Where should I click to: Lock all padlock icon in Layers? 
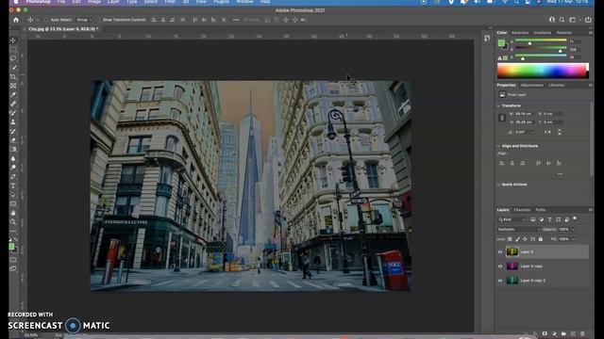coord(541,239)
